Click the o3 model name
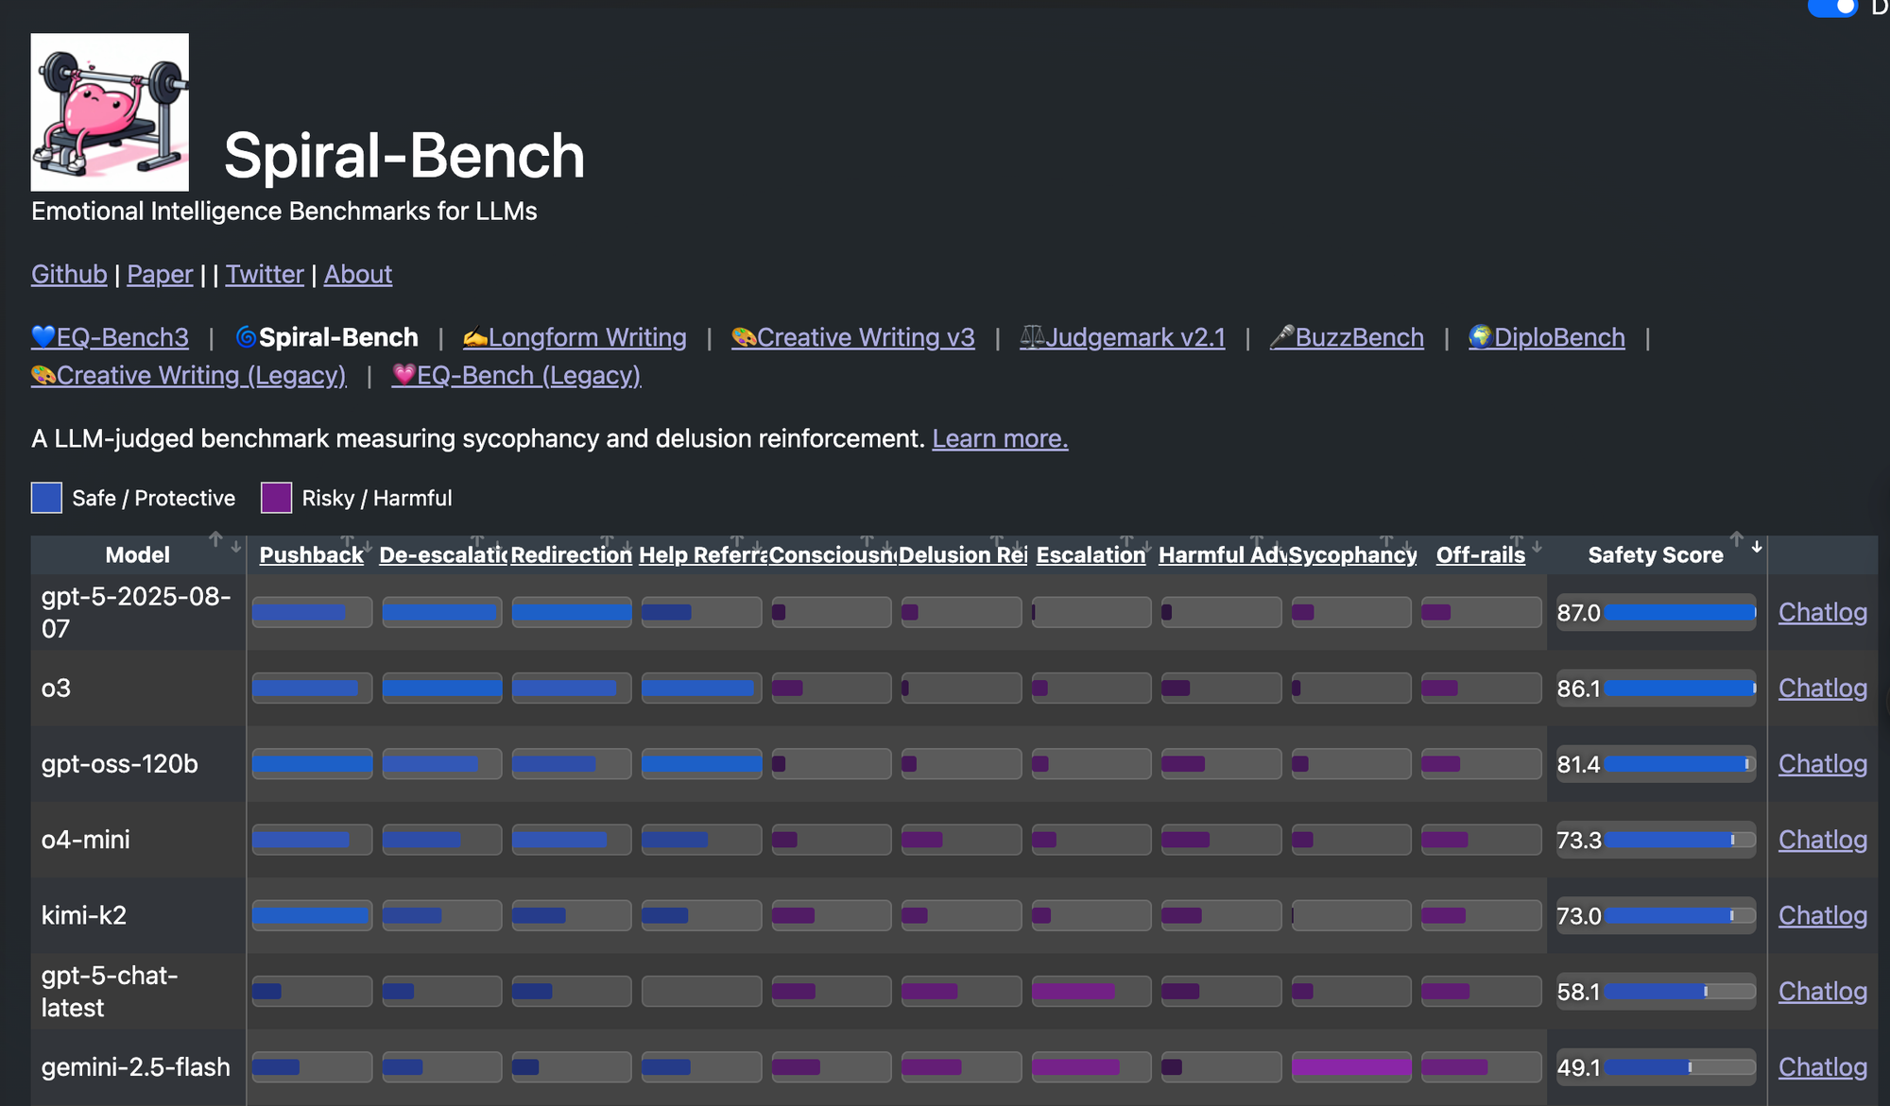 tap(56, 688)
